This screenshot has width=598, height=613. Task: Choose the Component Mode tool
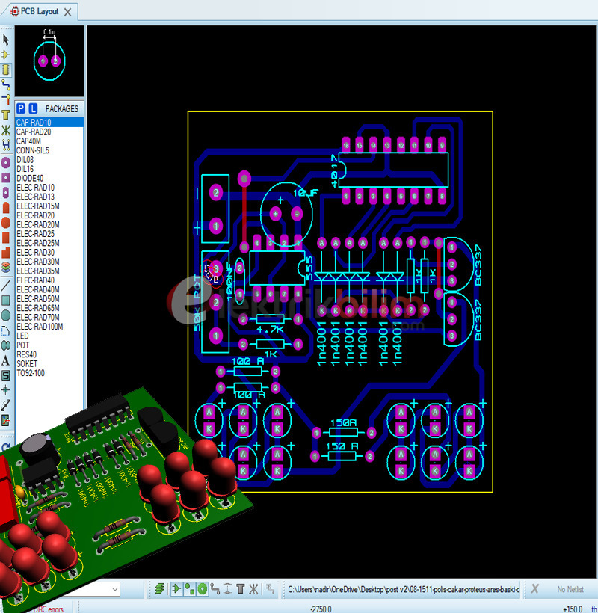(x=6, y=55)
